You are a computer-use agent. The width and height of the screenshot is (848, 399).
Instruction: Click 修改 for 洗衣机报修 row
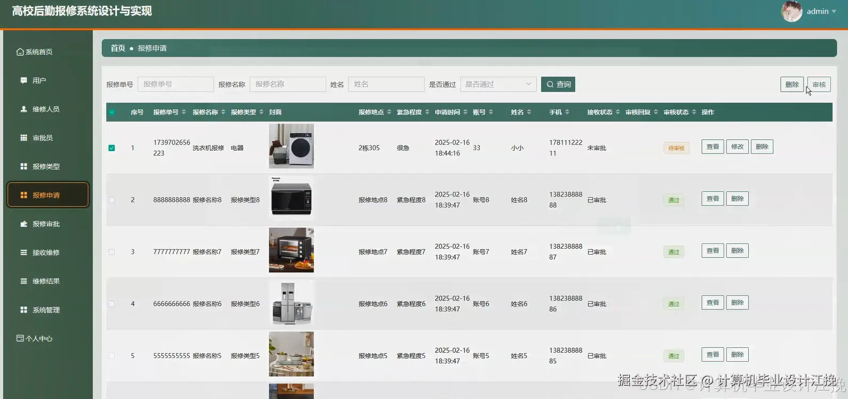tap(738, 146)
